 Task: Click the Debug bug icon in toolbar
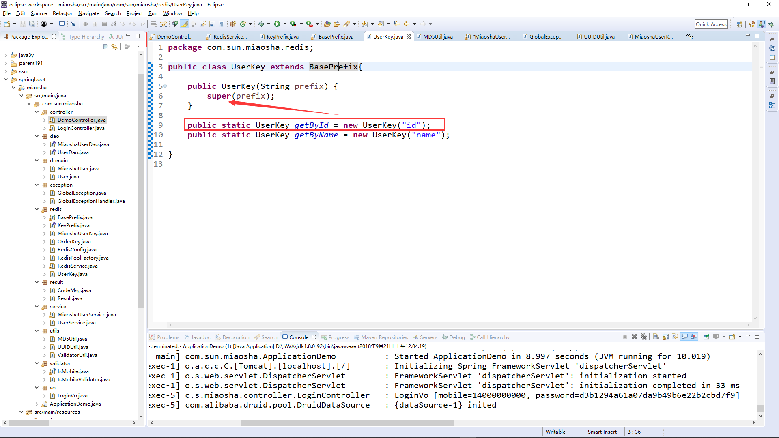[261, 24]
